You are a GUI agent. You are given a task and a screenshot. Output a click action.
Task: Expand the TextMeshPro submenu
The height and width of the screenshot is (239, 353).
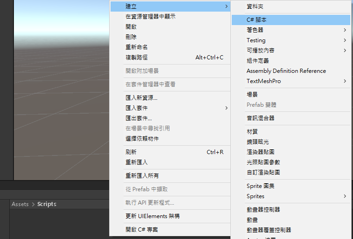point(263,81)
